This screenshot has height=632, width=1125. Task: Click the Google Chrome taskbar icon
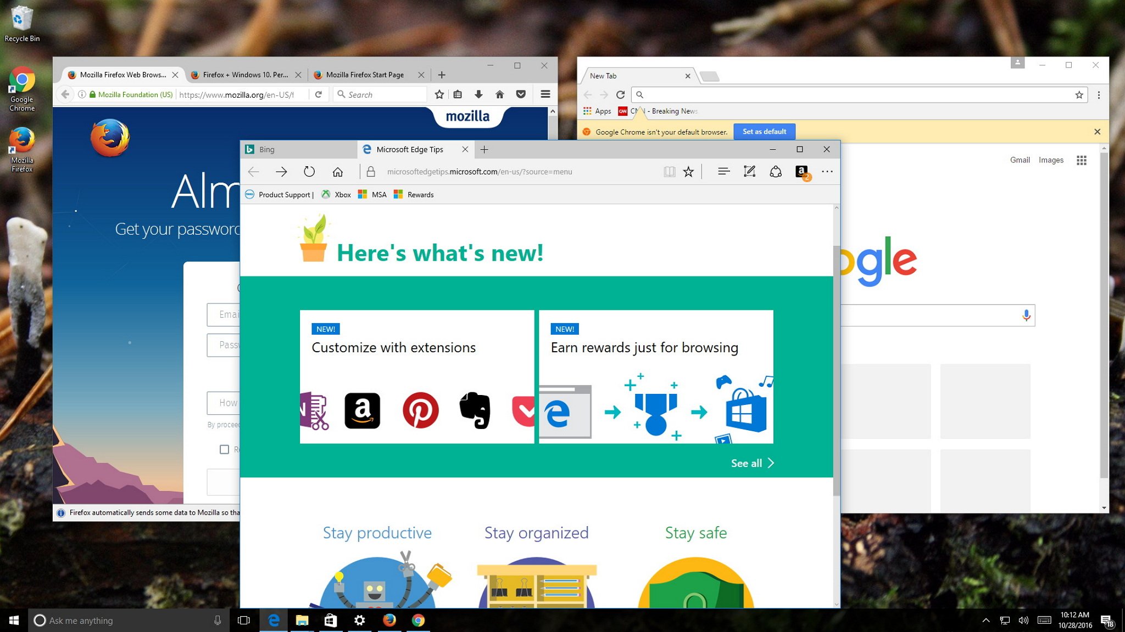417,620
